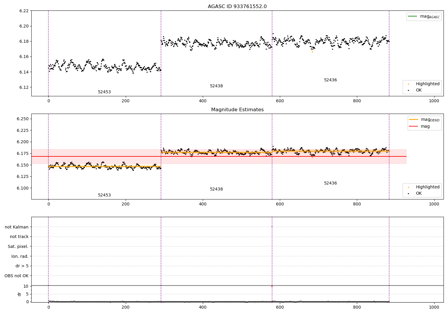Select the red mag legend entry in the middle plot
Image resolution: width=448 pixels, height=314 pixels.
pos(420,126)
